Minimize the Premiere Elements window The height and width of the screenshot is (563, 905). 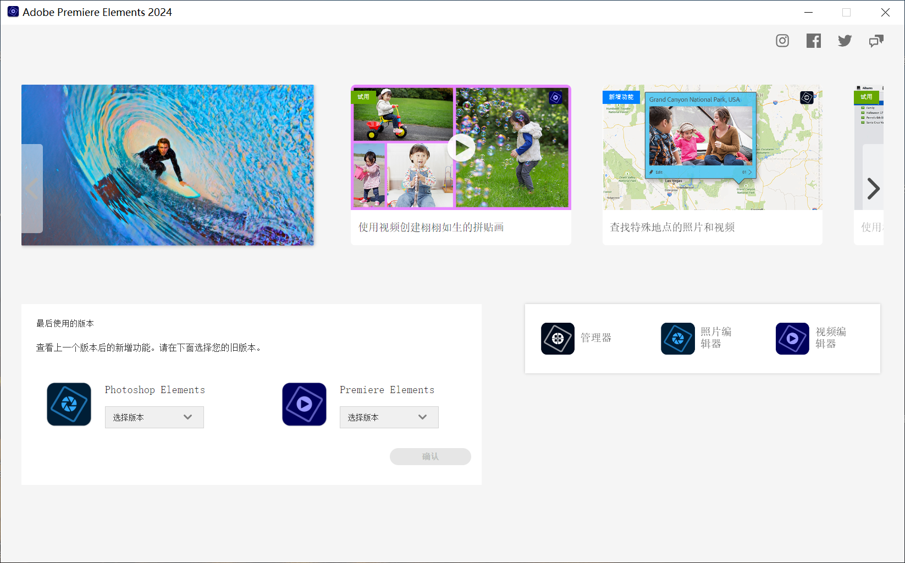[808, 12]
